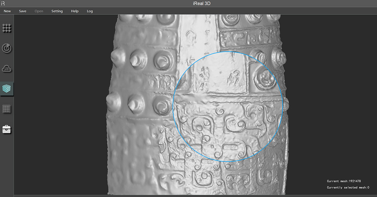Click the iR logo in title bar
Screen dimensions: 377x197
pyautogui.click(x=3, y=3)
